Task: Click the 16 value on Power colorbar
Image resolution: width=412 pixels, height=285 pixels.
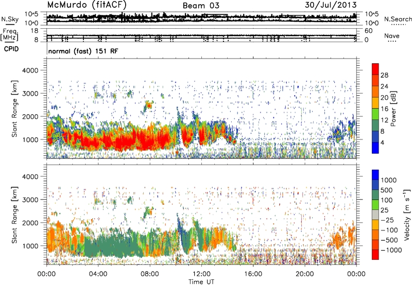Action: click(384, 109)
